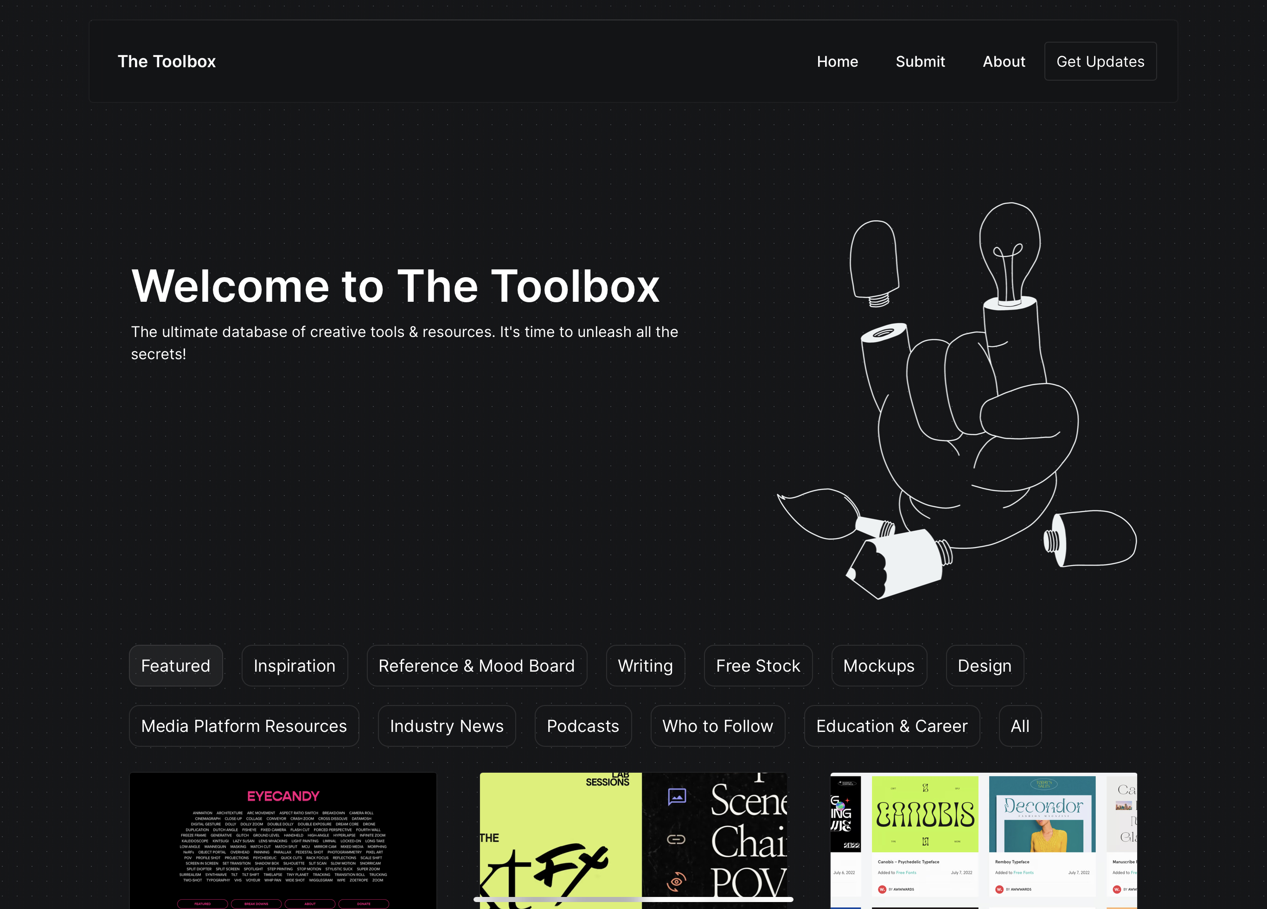Screen dimensions: 1267x909
Task: Filter resources by Free Stock
Action: 758,666
